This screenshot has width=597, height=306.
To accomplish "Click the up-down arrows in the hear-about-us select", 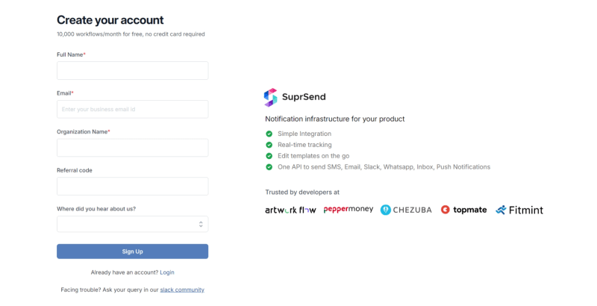I will tap(201, 224).
